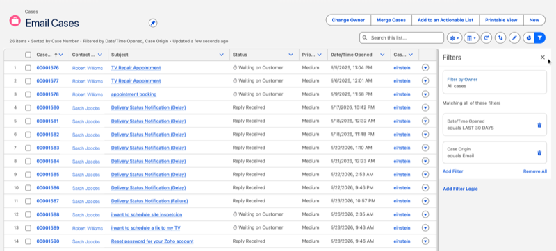Open case number 00001585
Screen dimensions: 556x251
point(48,174)
